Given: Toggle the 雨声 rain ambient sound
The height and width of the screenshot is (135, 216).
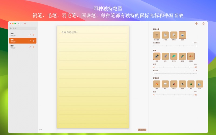Looking at the screenshot, I should [165, 84].
